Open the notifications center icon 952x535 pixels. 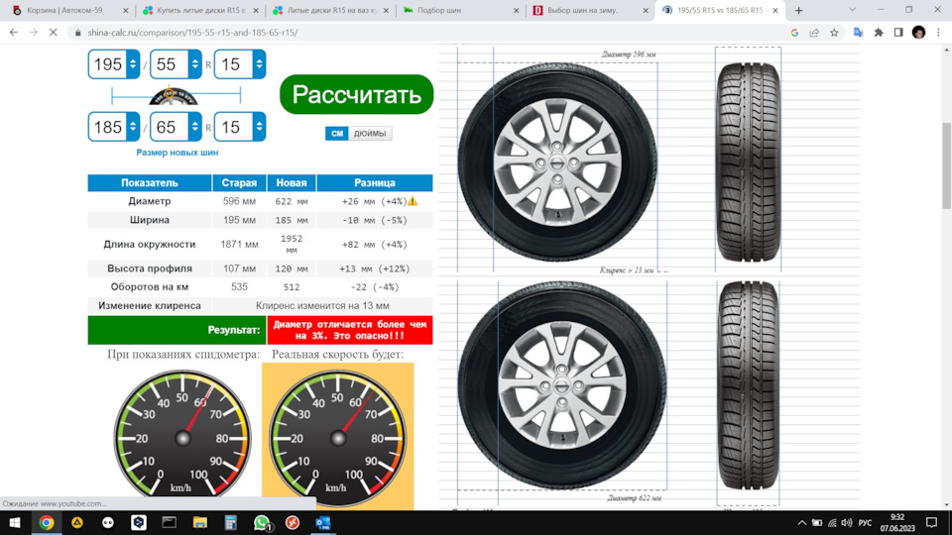pos(932,522)
